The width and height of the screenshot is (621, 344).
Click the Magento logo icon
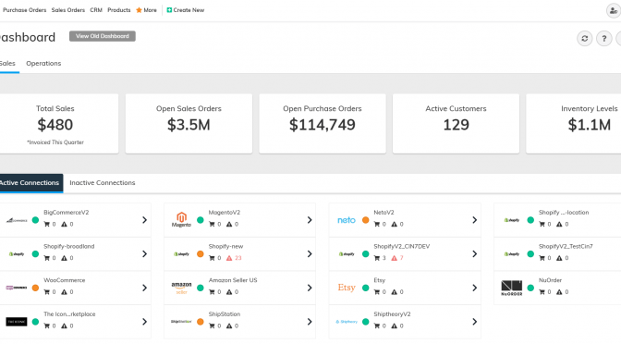(181, 220)
